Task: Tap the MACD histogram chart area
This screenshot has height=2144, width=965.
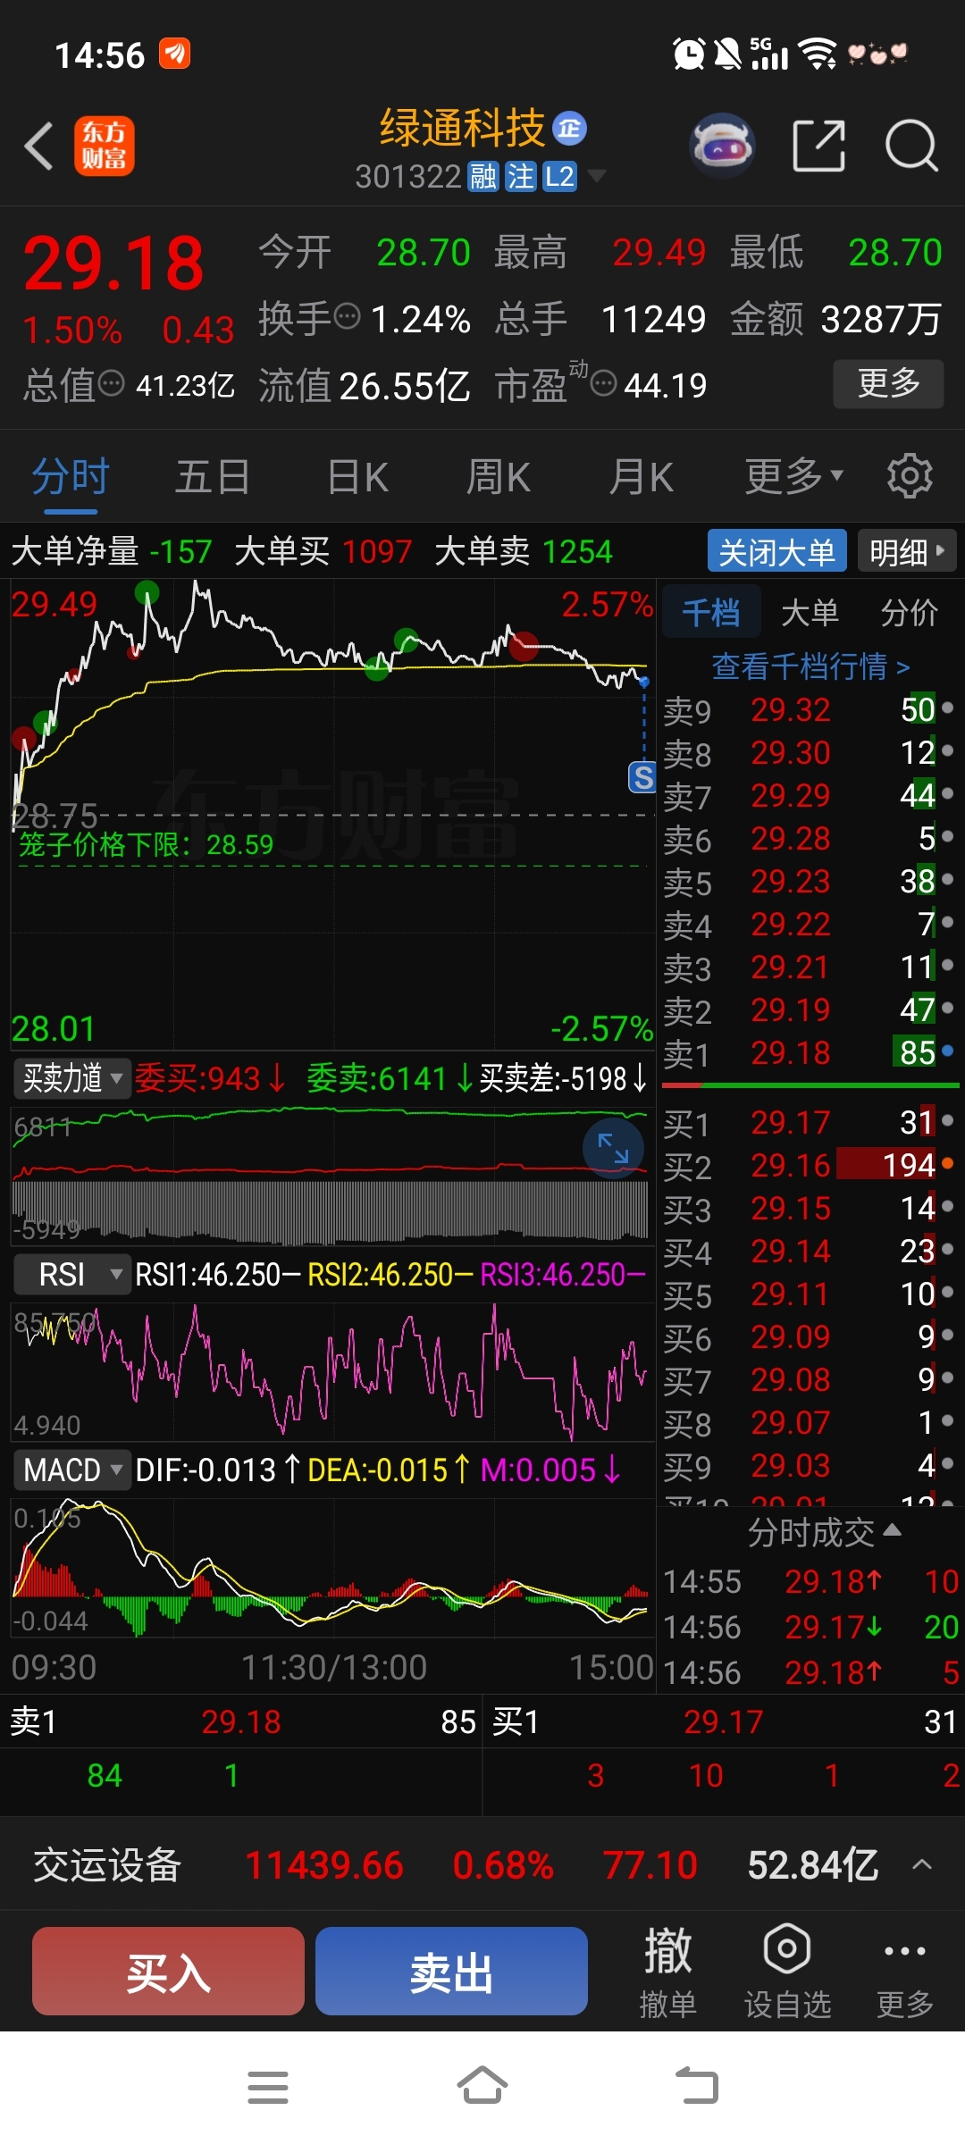Action: [332, 1568]
